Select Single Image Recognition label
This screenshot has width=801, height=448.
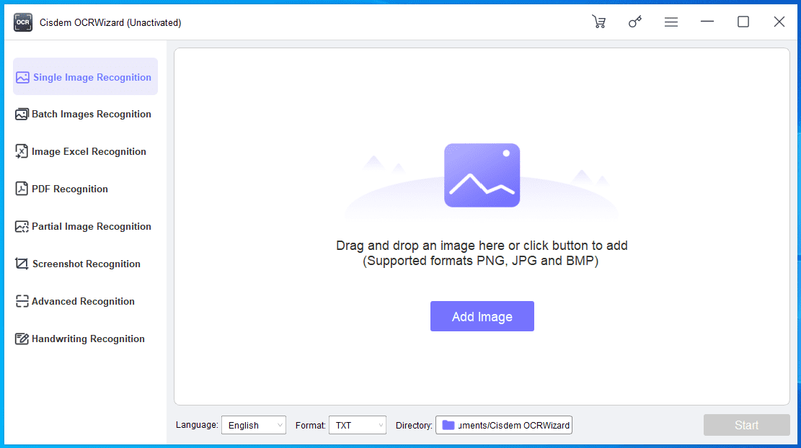coord(92,77)
